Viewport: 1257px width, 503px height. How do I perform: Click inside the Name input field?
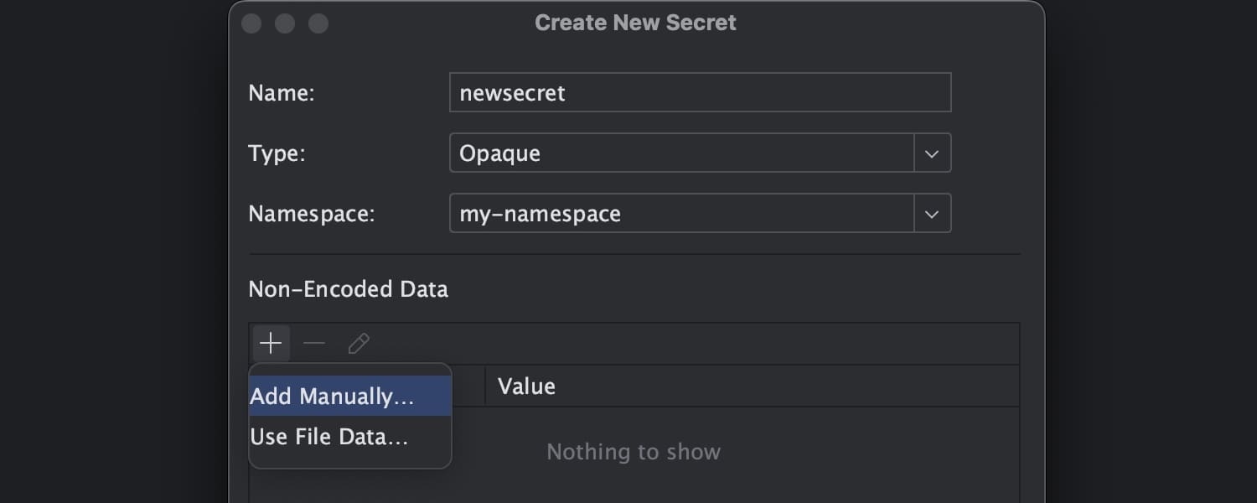[700, 92]
